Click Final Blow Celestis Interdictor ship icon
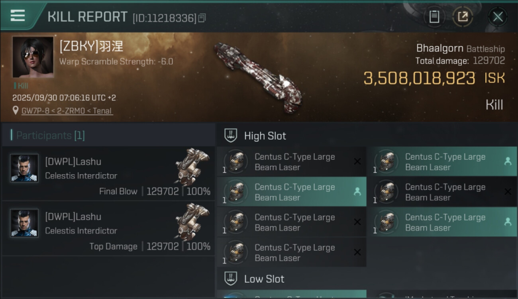The width and height of the screenshot is (518, 299). pos(192,165)
